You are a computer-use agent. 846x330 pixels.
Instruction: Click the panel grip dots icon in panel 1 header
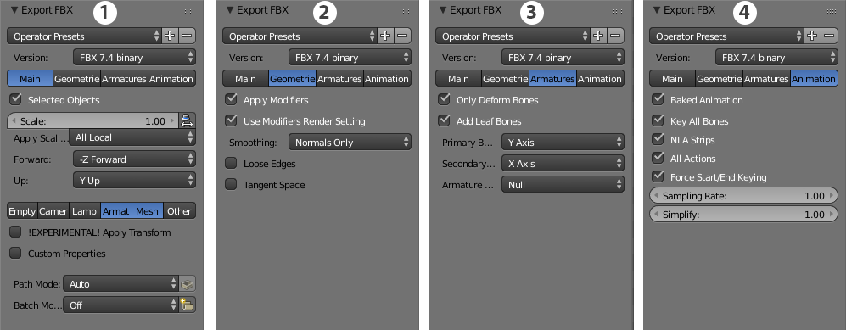[x=189, y=11]
